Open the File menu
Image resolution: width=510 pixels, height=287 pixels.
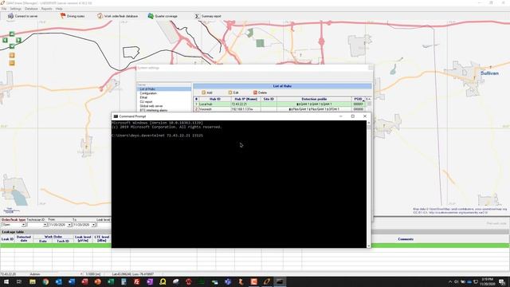click(x=4, y=9)
